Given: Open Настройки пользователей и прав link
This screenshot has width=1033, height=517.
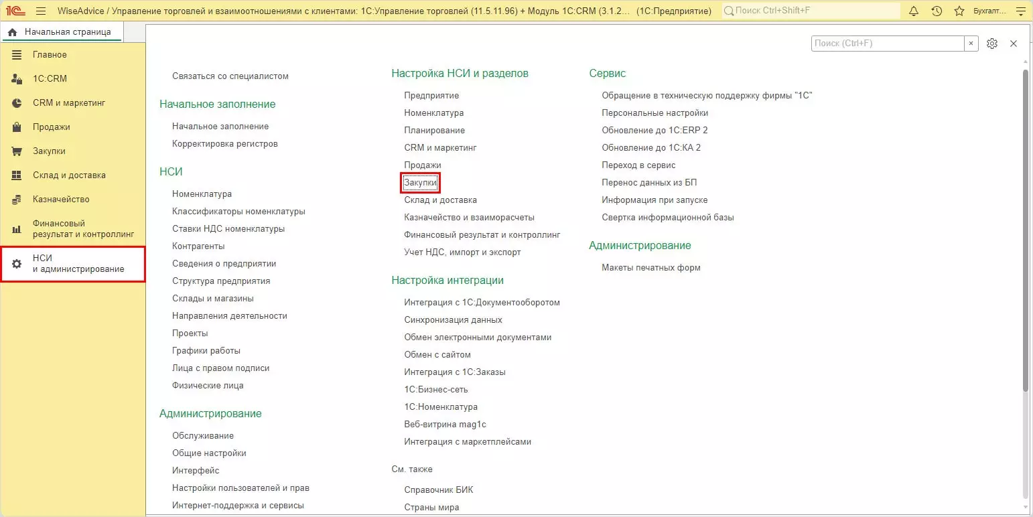Looking at the screenshot, I should point(240,488).
